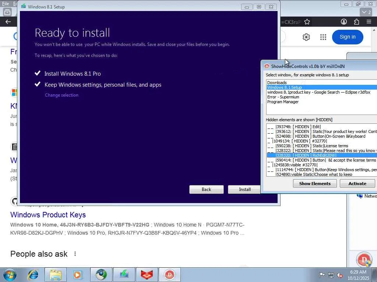Select the 590238 Static License terms element
Viewport: 377px width, 282px height.
(x=322, y=146)
